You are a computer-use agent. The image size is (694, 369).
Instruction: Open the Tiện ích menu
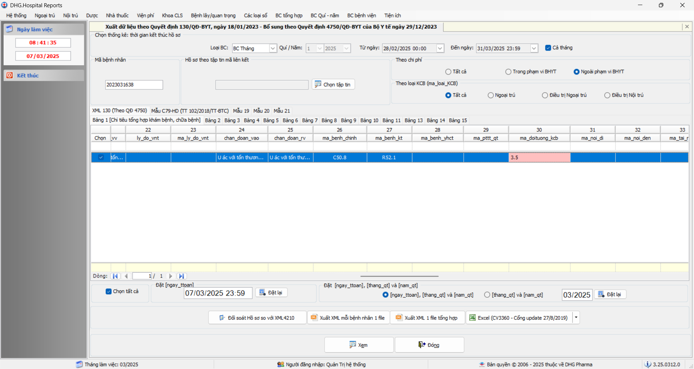393,16
